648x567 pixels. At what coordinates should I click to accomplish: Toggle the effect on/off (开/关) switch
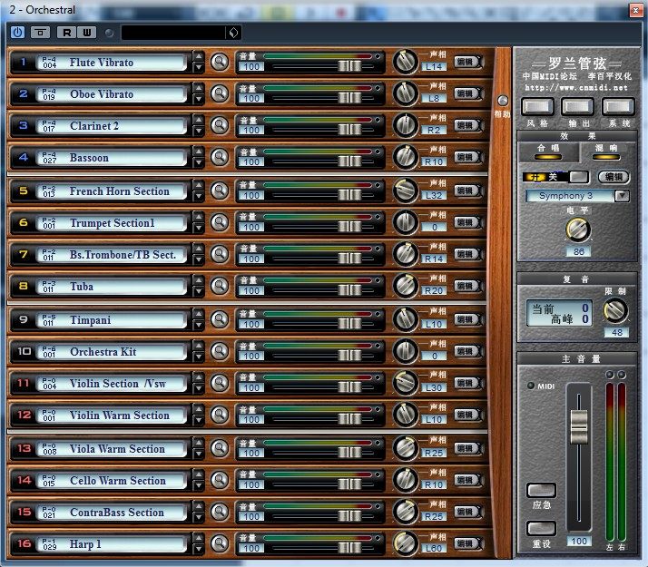point(555,177)
